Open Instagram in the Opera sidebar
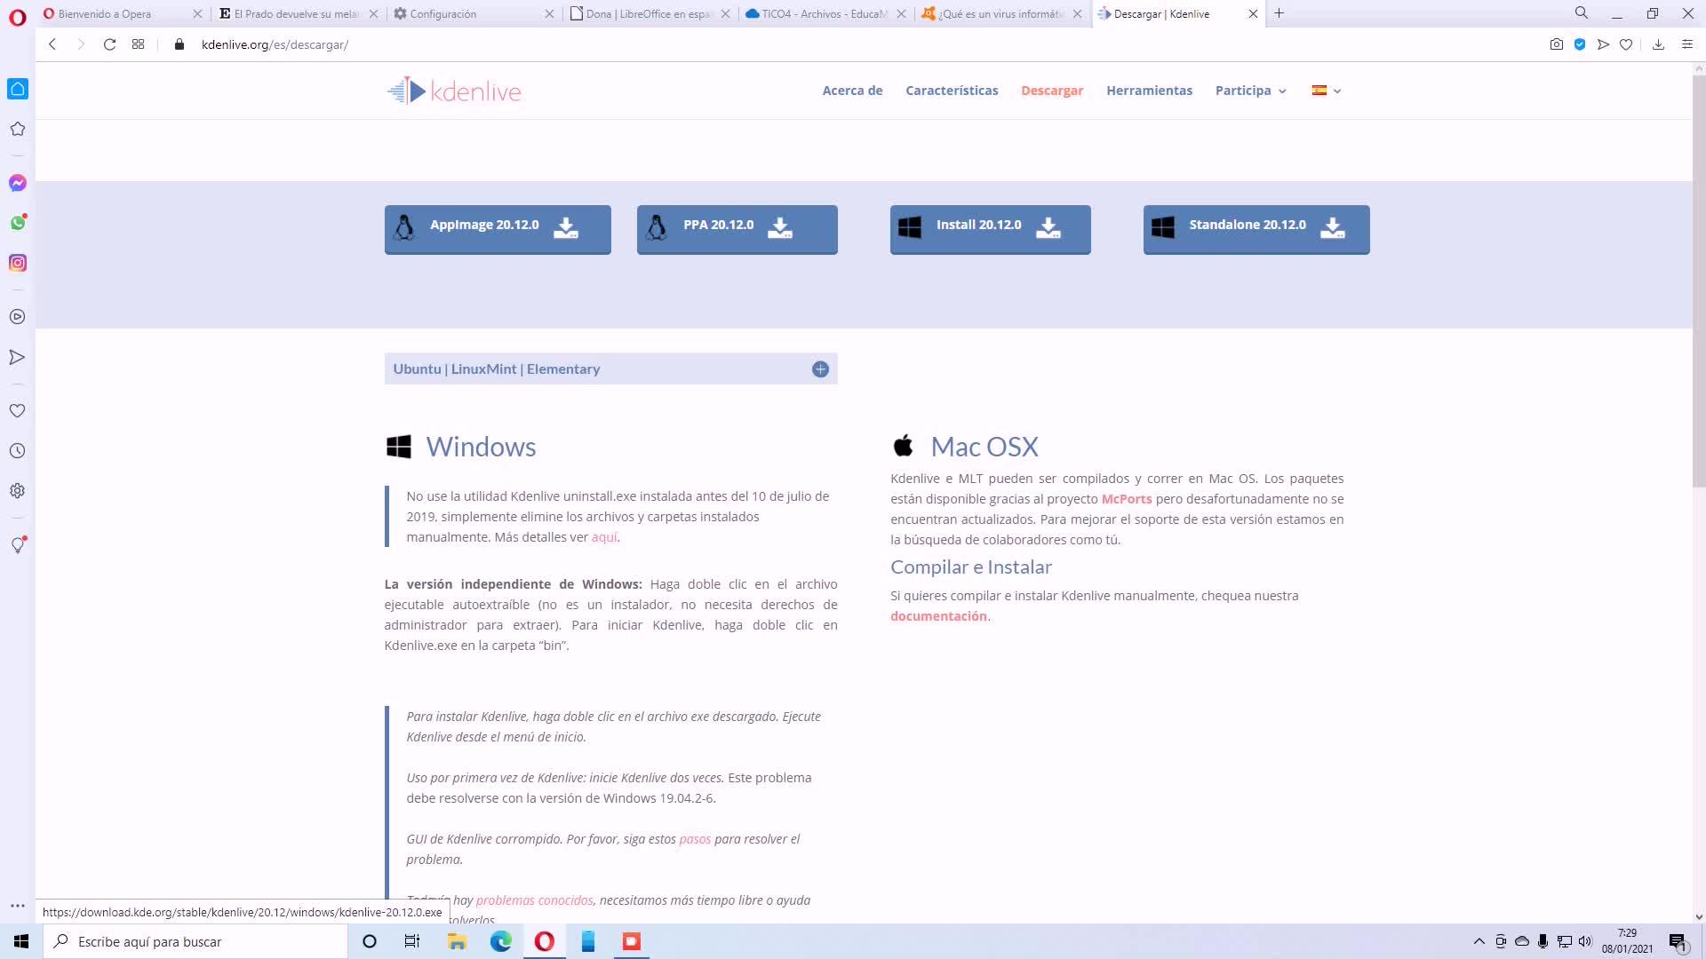Screen dimensions: 1706x959 (18, 263)
